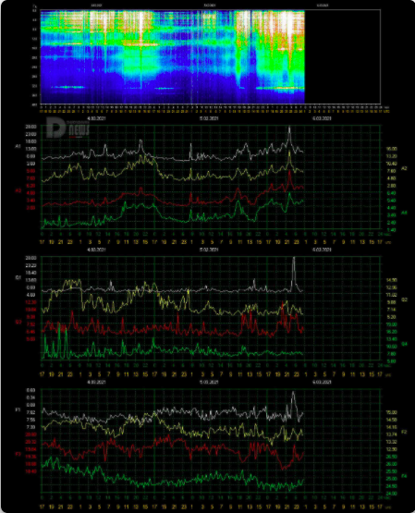Click the green Q4 label of the quality chart

pos(404,344)
